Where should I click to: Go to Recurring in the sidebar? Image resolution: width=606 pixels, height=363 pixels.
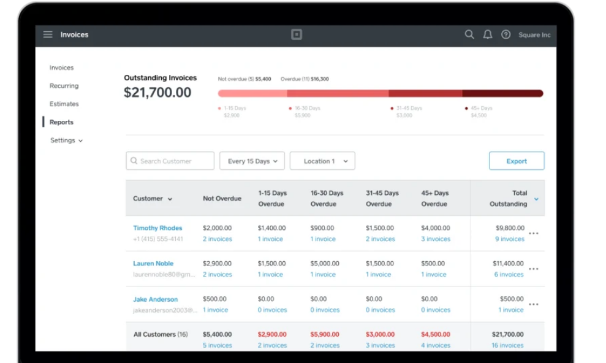64,86
